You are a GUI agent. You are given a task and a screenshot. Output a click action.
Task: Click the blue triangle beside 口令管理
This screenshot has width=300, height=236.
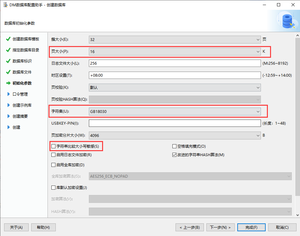tap(9, 94)
